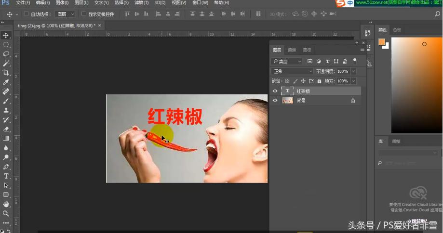Select the Crop tool

point(6,73)
